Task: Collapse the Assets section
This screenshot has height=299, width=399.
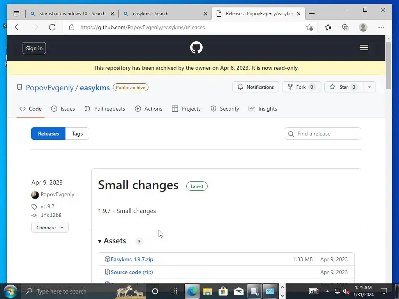Action: (x=112, y=241)
